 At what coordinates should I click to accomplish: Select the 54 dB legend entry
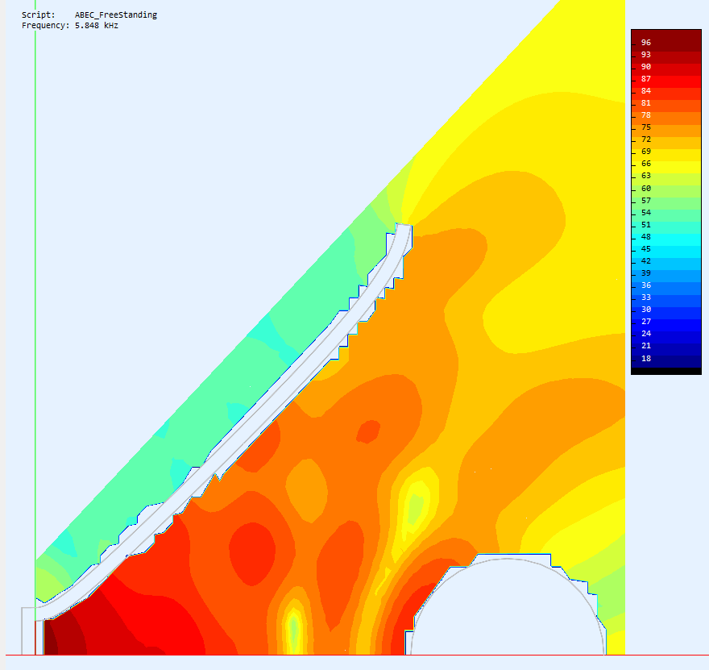click(645, 213)
